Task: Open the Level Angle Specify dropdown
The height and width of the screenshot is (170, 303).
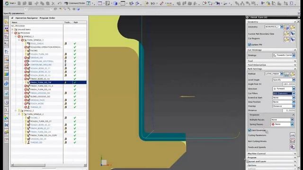Action: [x=294, y=80]
